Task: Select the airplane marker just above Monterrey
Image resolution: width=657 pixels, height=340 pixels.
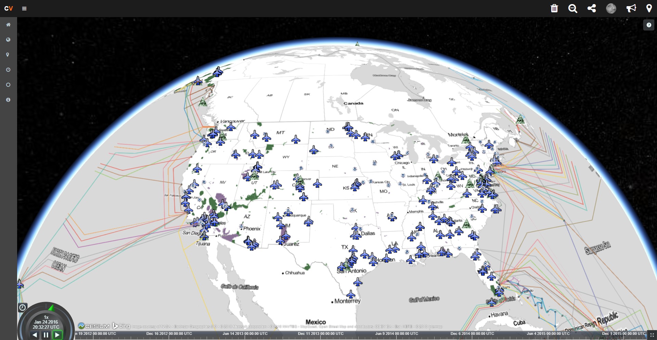Action: click(351, 294)
